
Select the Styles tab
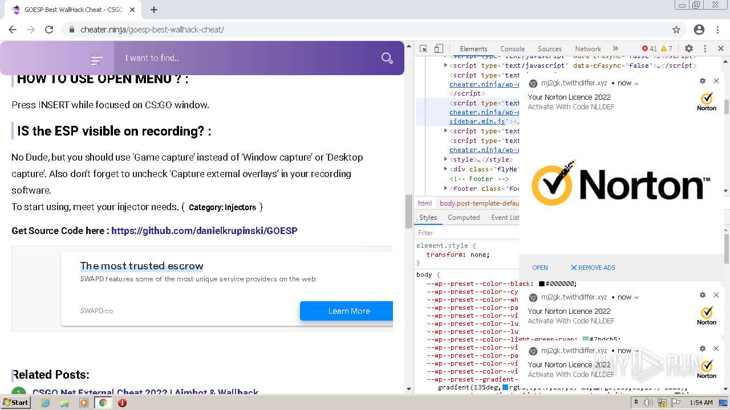click(428, 218)
